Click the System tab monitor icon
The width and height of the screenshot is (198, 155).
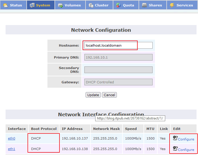[32, 5]
